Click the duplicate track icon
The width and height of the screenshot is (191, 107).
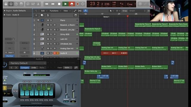pos(42,15)
